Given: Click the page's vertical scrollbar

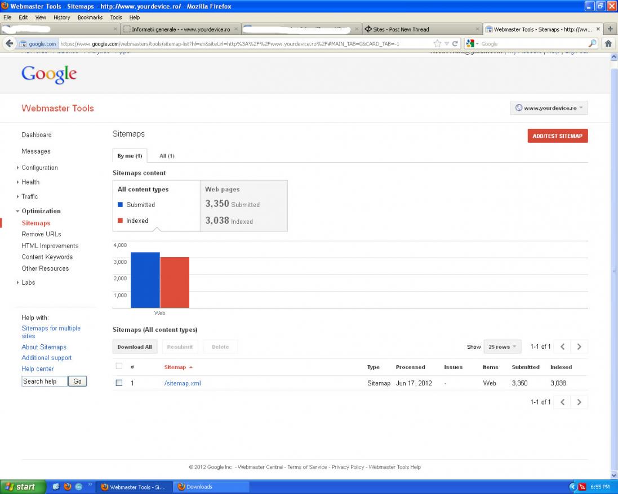Looking at the screenshot, I should 613,266.
